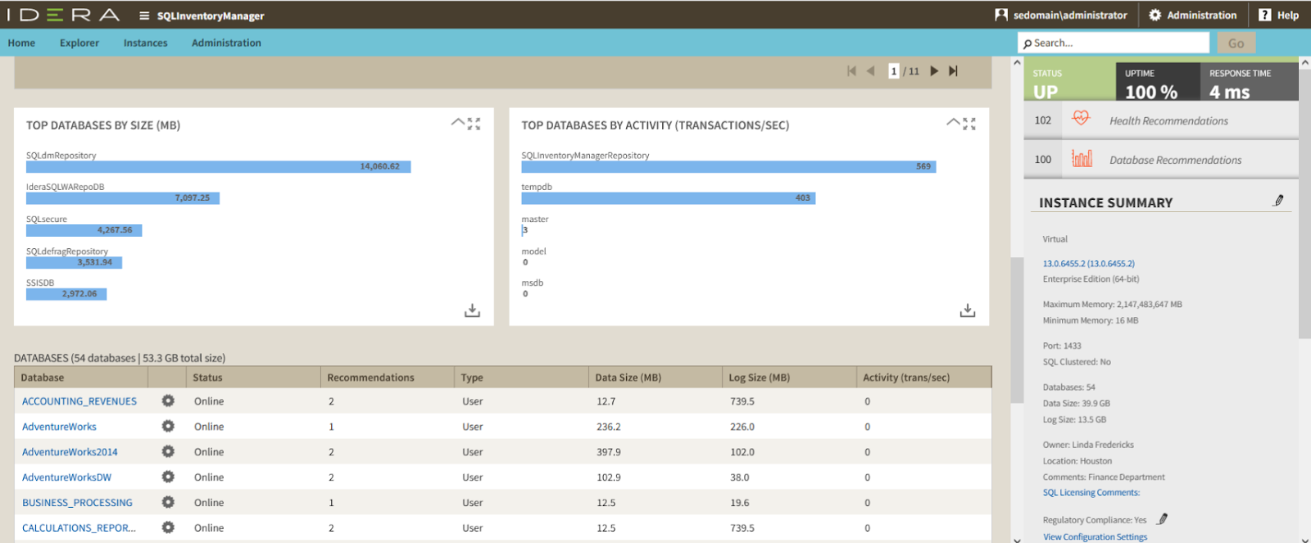This screenshot has height=543, width=1311.
Task: Open the Explorer menu
Action: 79,43
